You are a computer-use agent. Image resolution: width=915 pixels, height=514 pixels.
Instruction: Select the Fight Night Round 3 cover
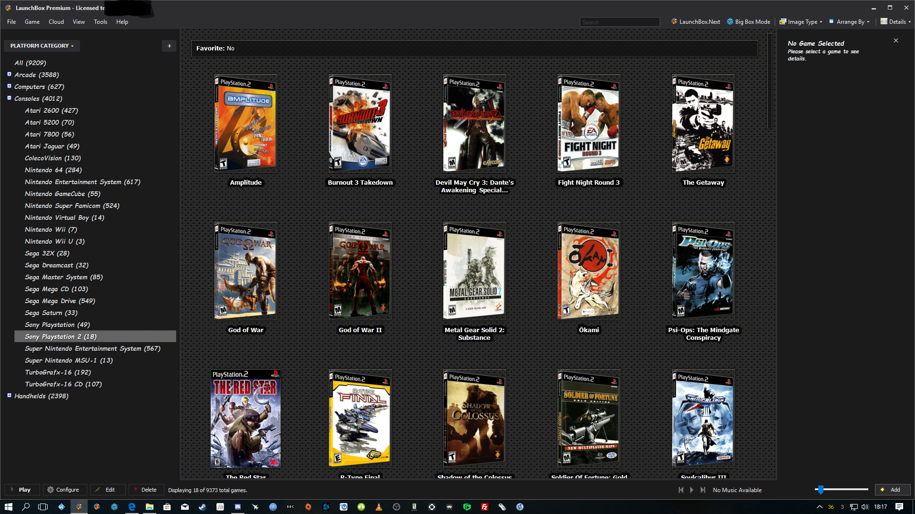[x=589, y=124]
